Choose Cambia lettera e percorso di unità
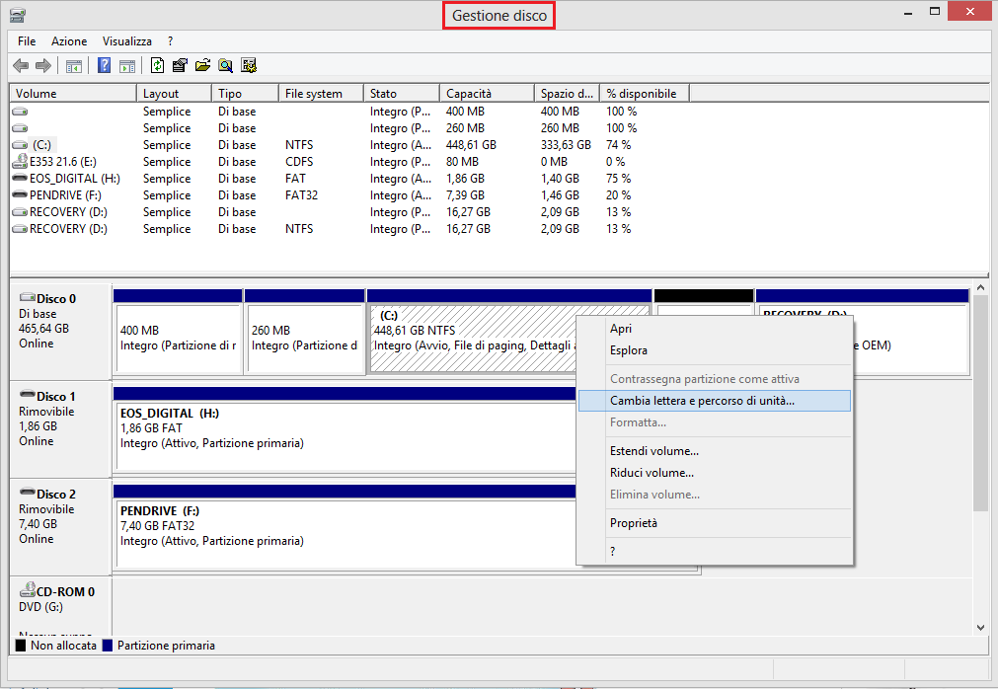Screen dimensions: 998x689 (702, 401)
